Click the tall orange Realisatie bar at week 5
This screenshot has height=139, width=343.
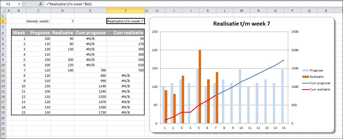click(x=200, y=87)
